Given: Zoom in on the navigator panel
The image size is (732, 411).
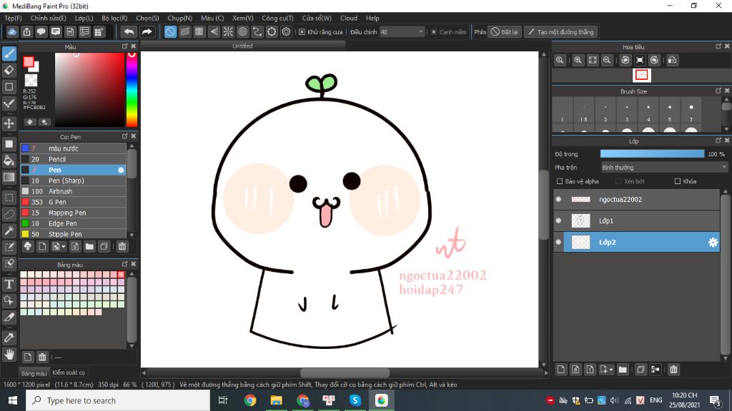Looking at the screenshot, I should pos(578,60).
